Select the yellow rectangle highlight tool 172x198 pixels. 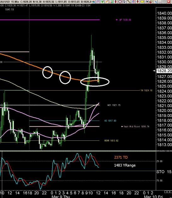[x=142, y=2]
